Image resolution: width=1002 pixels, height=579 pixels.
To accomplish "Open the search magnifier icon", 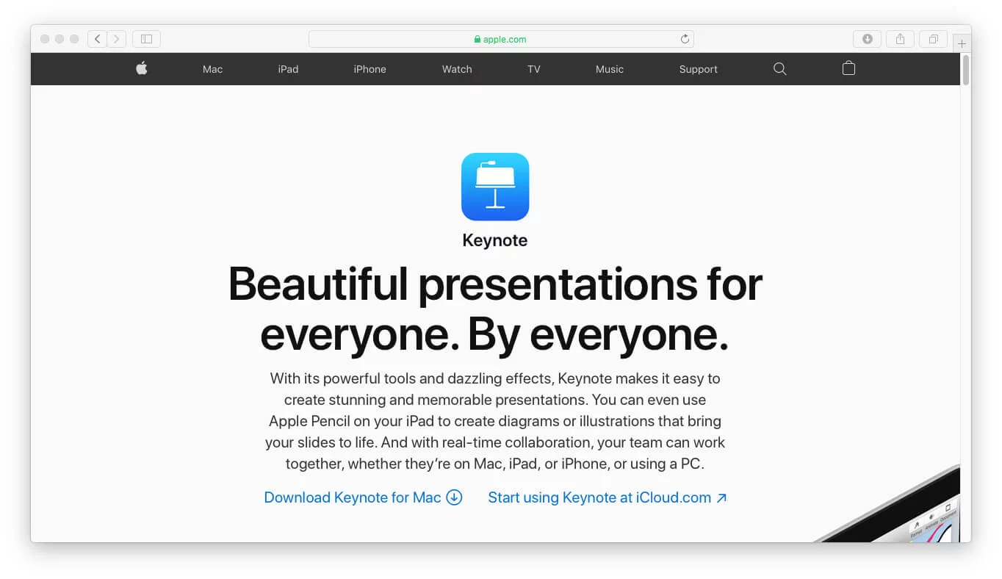I will 780,69.
